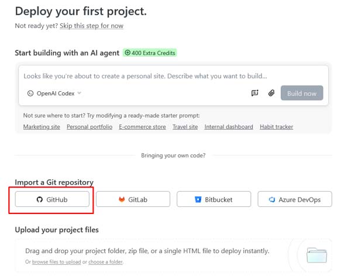The image size is (344, 280).
Task: Click the Build now button
Action: point(302,93)
